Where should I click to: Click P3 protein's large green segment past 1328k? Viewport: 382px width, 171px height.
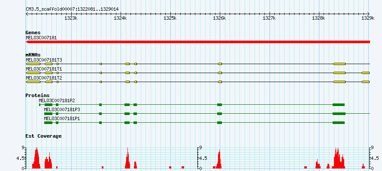coord(339,114)
